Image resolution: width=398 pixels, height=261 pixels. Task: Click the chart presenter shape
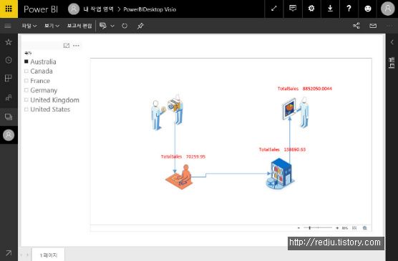tap(296, 112)
